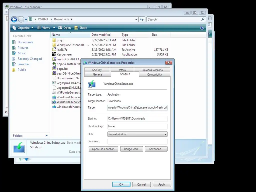Switch to the Details tab
256x192 pixels.
(122, 70)
